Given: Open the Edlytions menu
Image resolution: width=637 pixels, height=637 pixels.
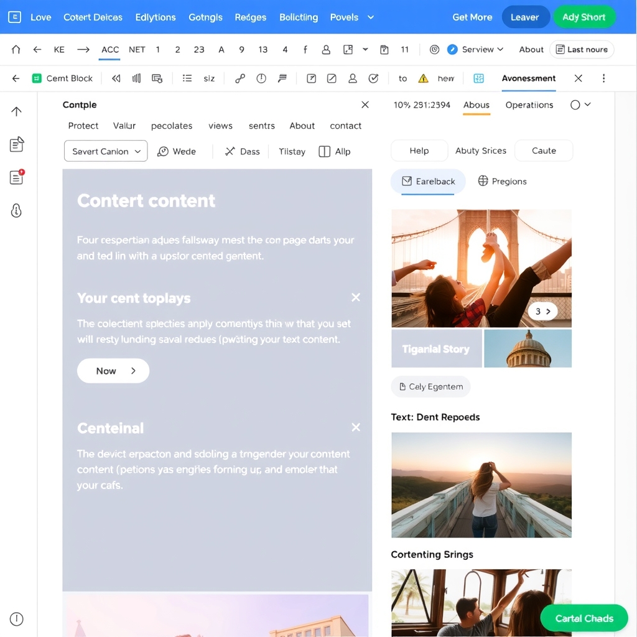Looking at the screenshot, I should tap(155, 17).
